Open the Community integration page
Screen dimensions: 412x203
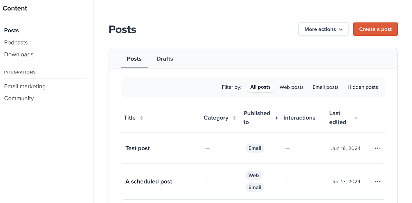coord(19,98)
